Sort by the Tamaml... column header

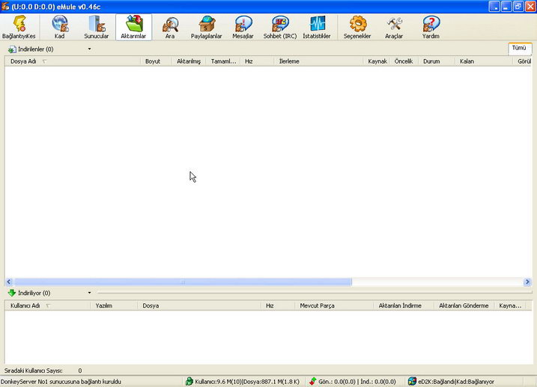tap(223, 61)
